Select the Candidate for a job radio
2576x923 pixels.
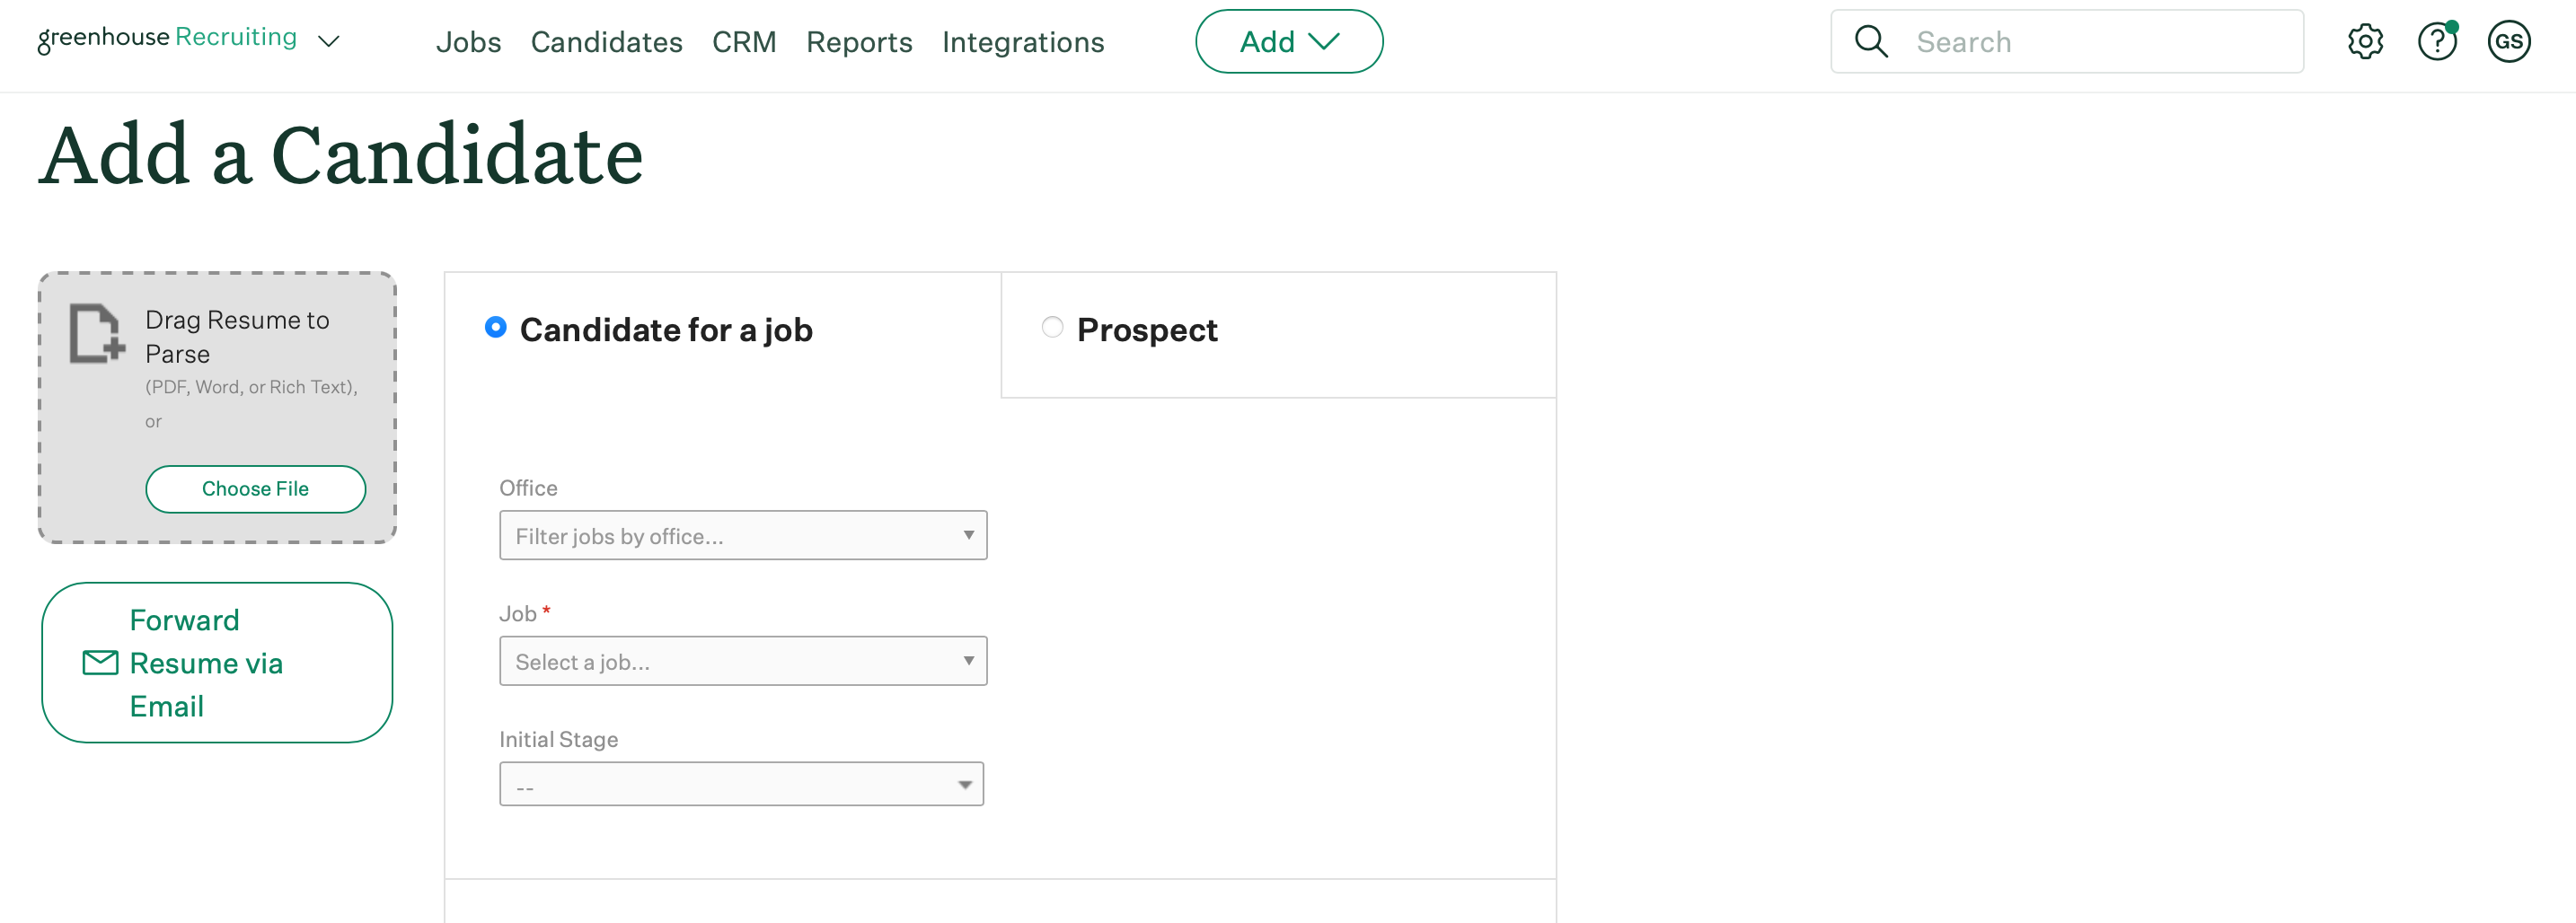[x=496, y=327]
